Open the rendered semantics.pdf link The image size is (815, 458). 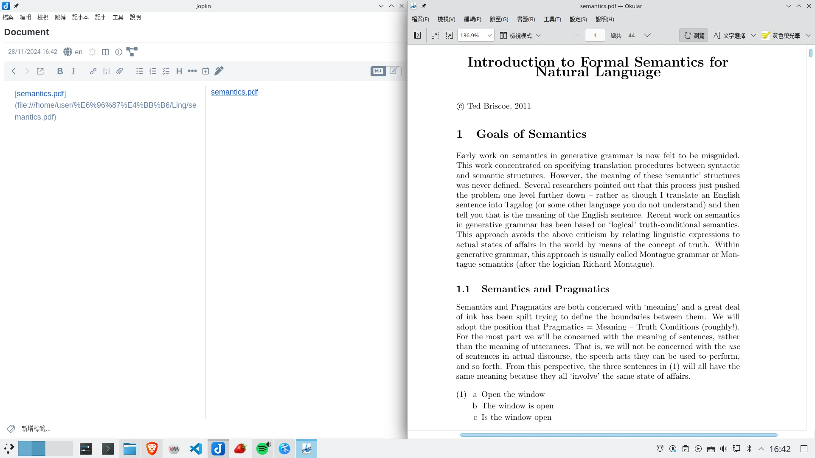click(x=234, y=92)
